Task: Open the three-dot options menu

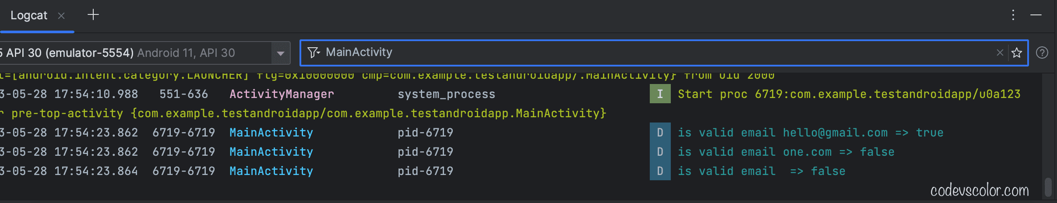Action: (1013, 15)
